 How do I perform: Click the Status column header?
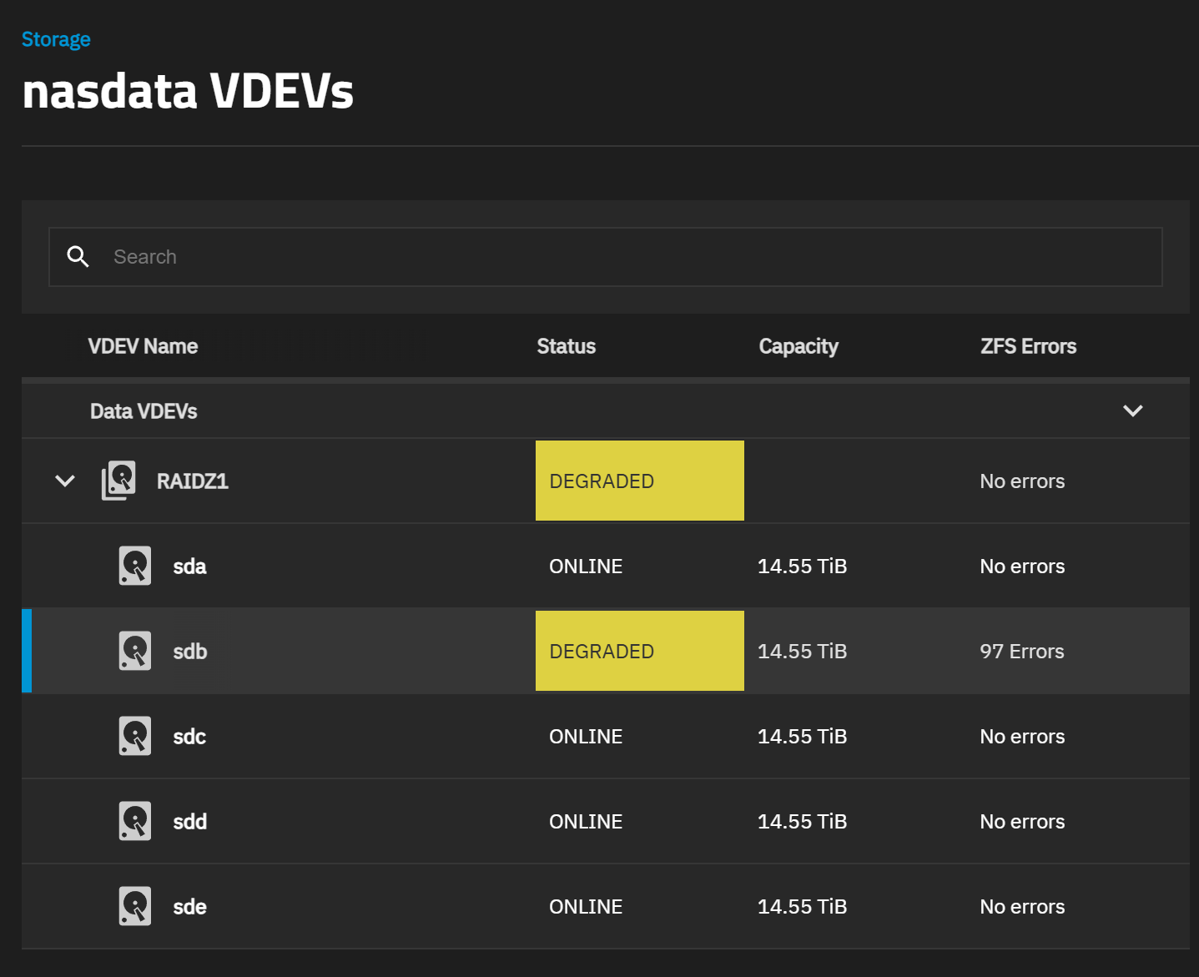click(566, 346)
